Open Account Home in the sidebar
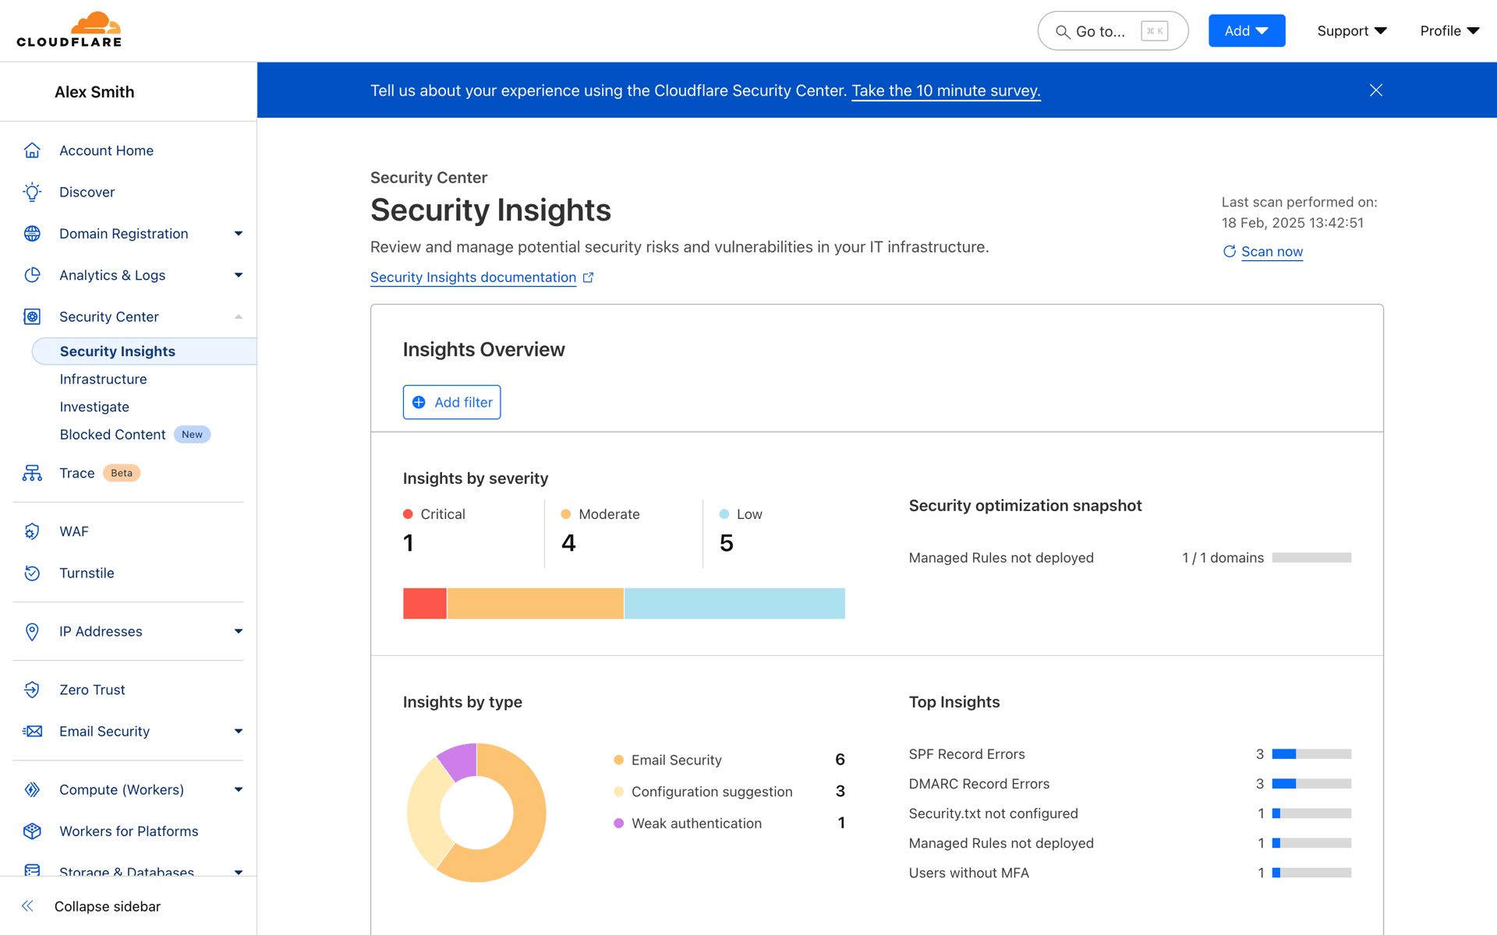Screen dimensions: 1497x935 106,150
